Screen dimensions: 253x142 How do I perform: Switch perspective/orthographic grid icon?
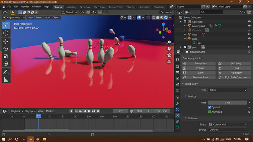(x=169, y=62)
